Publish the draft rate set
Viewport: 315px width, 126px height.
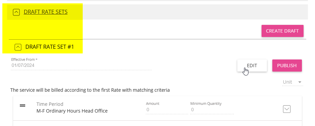click(287, 66)
